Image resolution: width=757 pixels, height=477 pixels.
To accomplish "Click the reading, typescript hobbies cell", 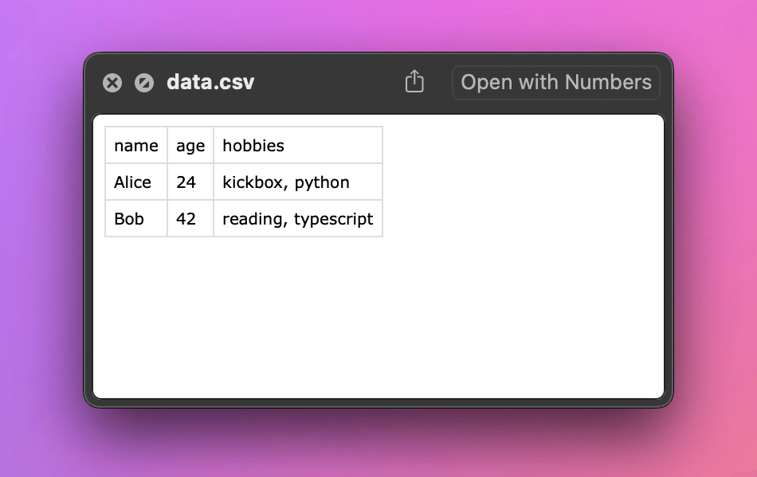I will click(298, 218).
